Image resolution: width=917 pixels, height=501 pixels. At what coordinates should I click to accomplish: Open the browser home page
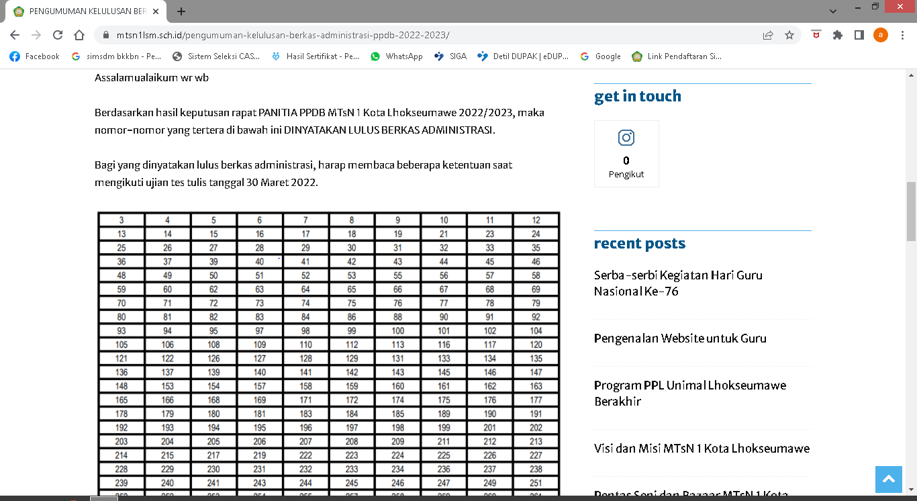point(79,35)
